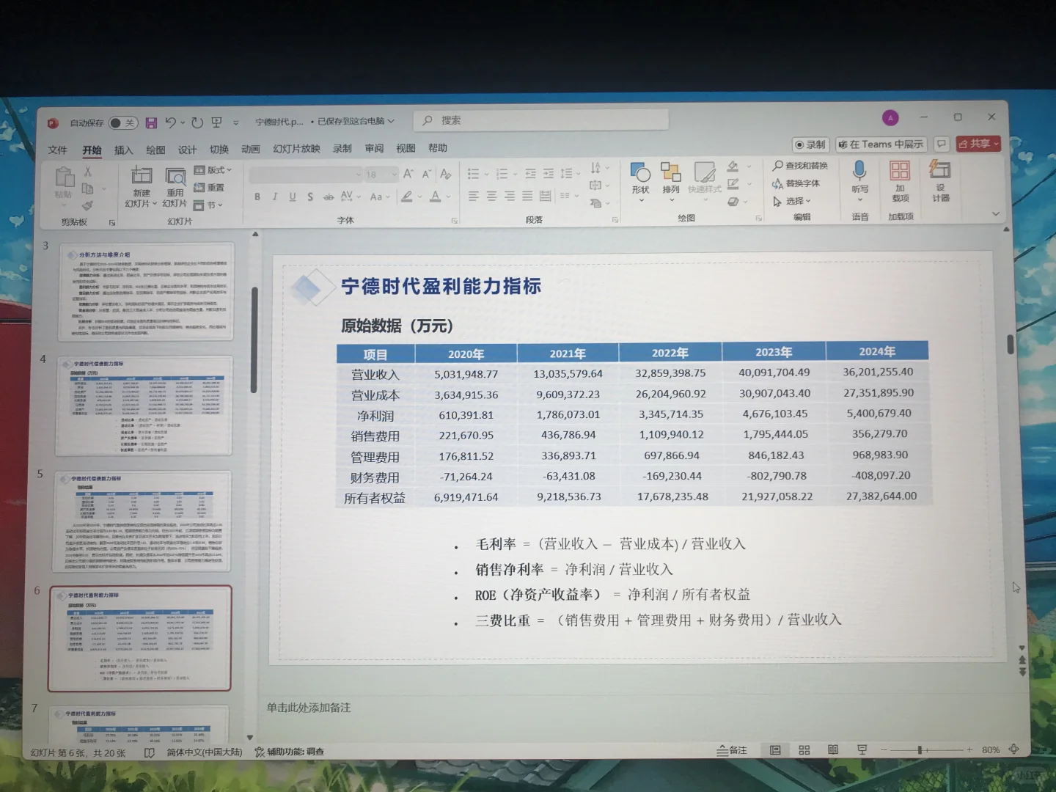Open the account profile avatar
This screenshot has width=1056, height=792.
890,117
